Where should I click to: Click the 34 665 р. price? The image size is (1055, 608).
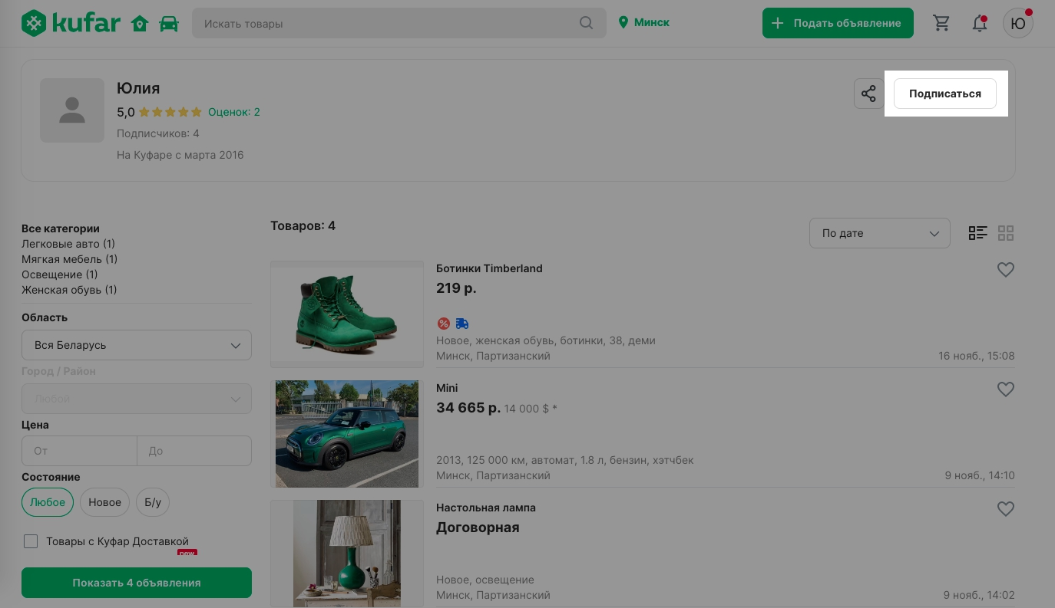pos(468,408)
